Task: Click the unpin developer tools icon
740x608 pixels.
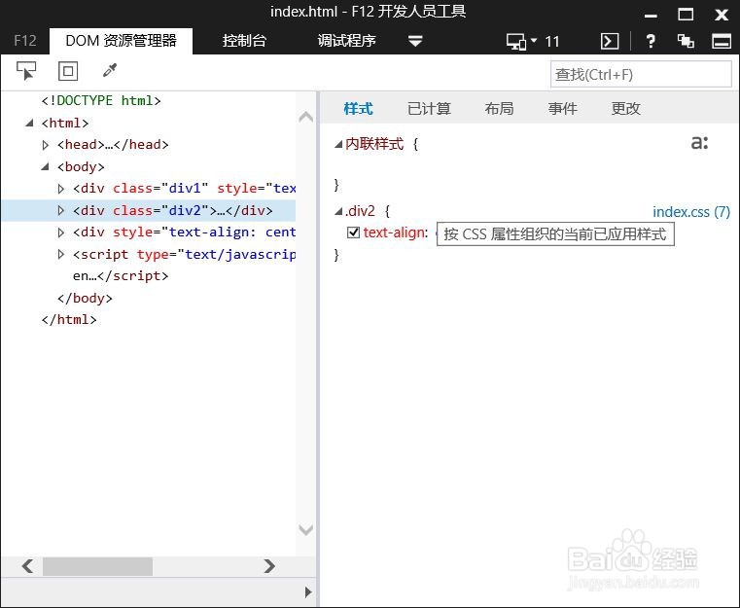Action: click(686, 42)
